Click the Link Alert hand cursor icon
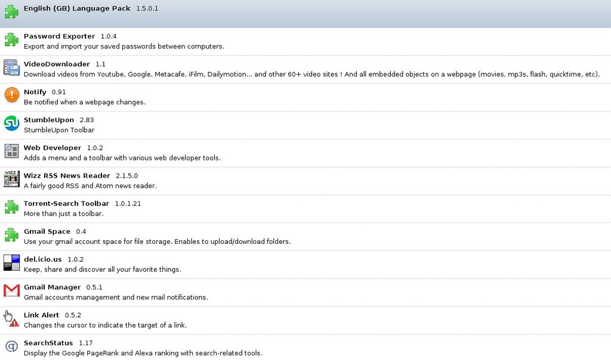Screen dimensions: 611x362 click(11, 318)
